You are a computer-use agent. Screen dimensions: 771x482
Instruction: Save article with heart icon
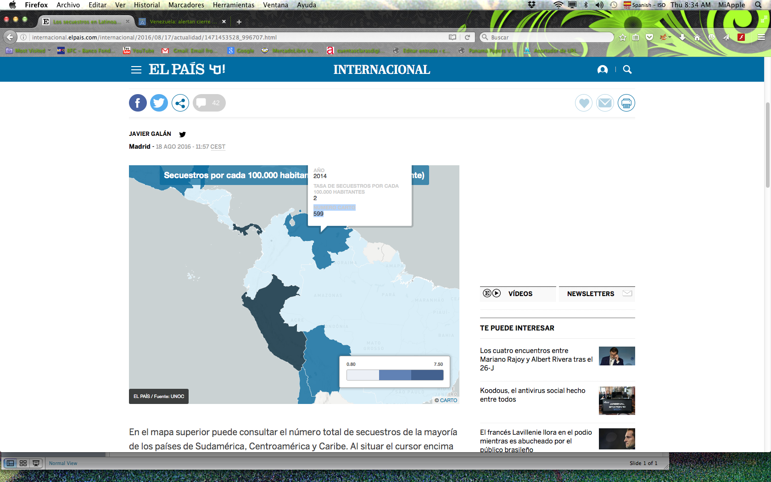584,103
